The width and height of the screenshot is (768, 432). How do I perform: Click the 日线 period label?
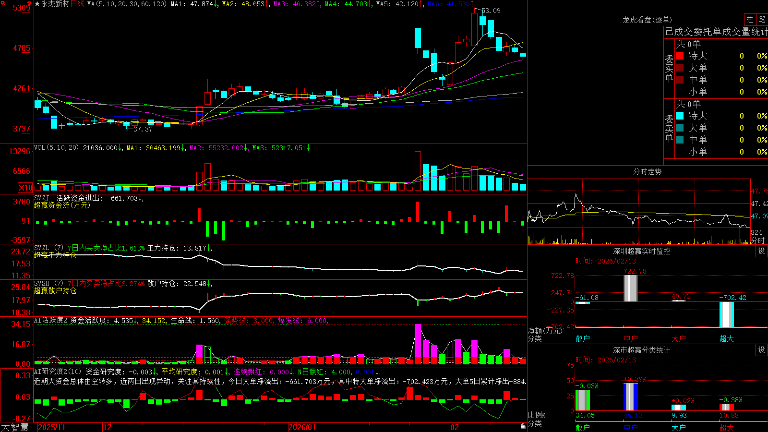(x=77, y=4)
